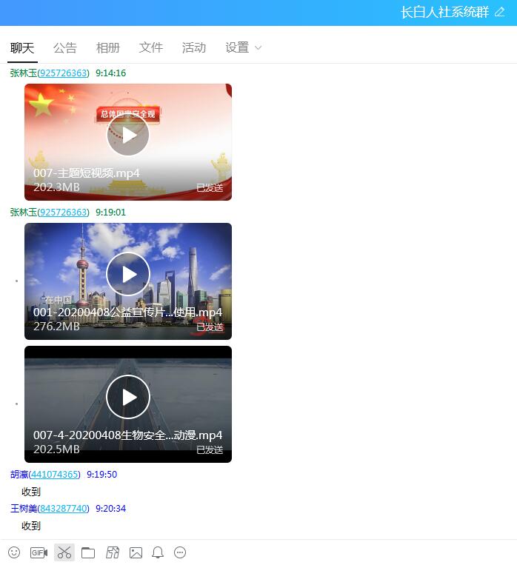Go to the 文件 tab
This screenshot has width=517, height=565.
151,47
